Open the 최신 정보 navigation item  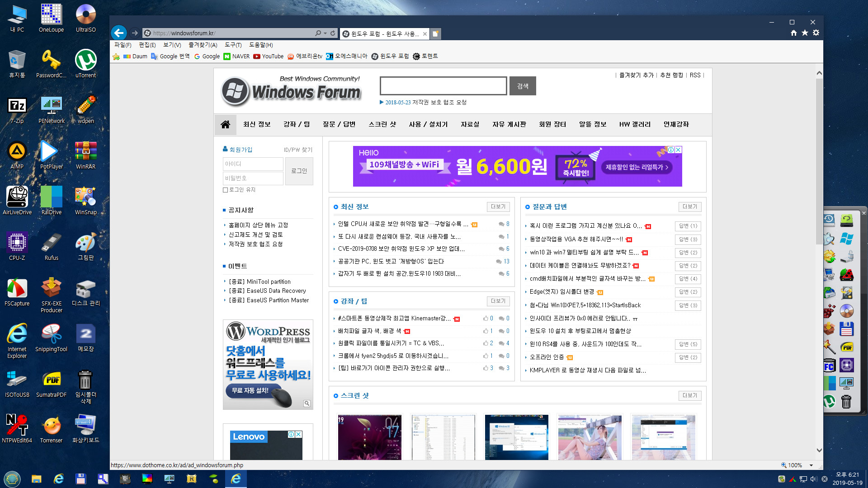[257, 124]
